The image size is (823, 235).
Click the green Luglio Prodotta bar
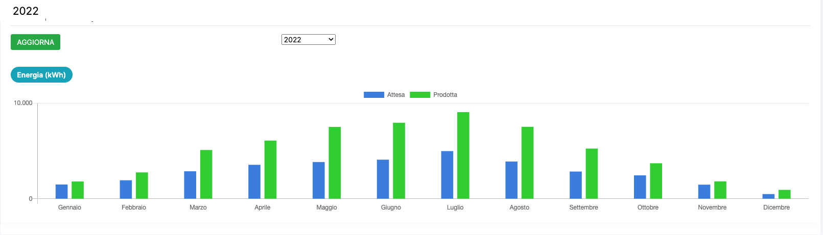[x=463, y=155]
